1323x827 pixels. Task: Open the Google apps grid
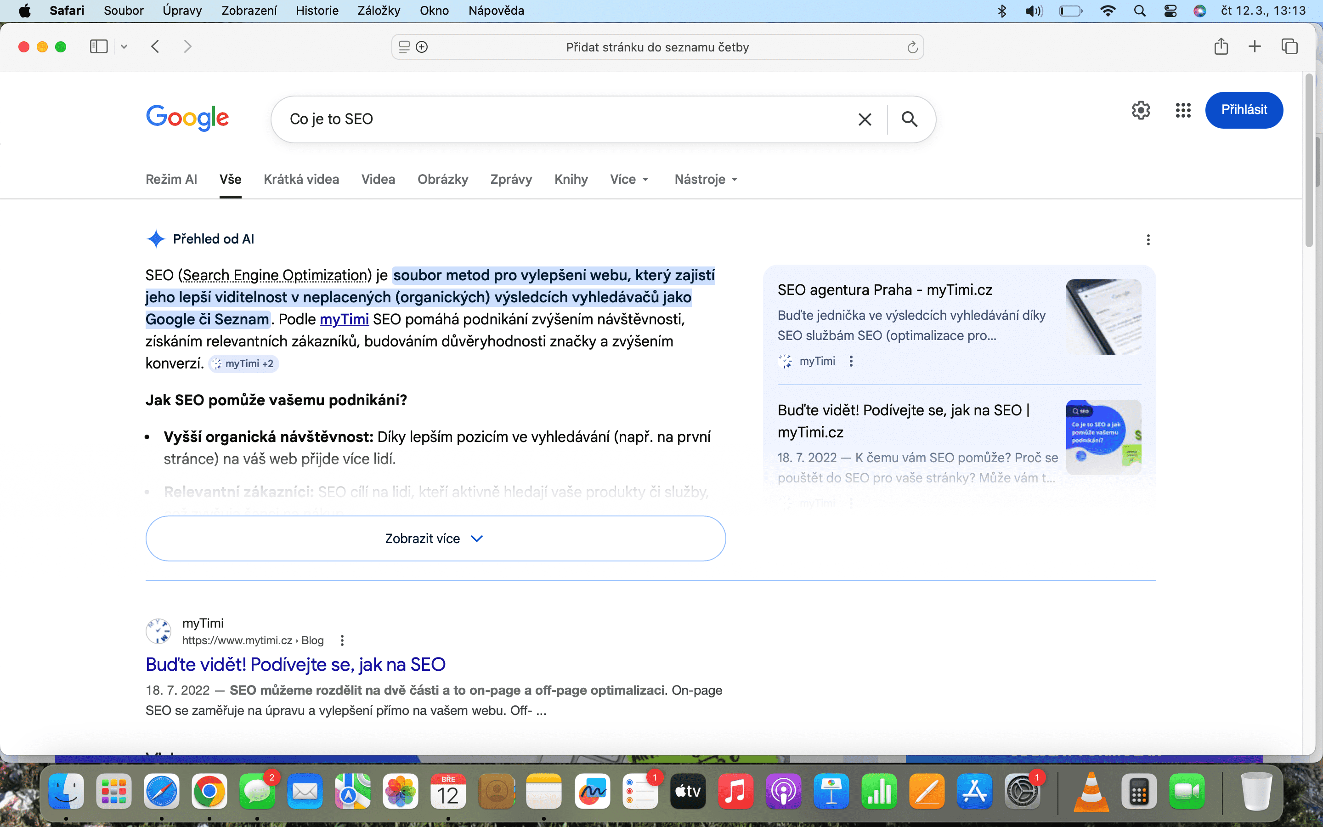1182,110
